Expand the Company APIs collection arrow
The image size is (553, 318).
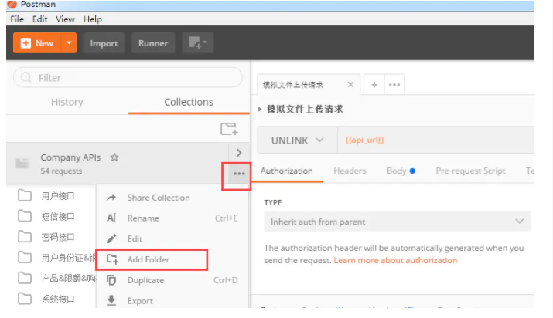pos(239,153)
